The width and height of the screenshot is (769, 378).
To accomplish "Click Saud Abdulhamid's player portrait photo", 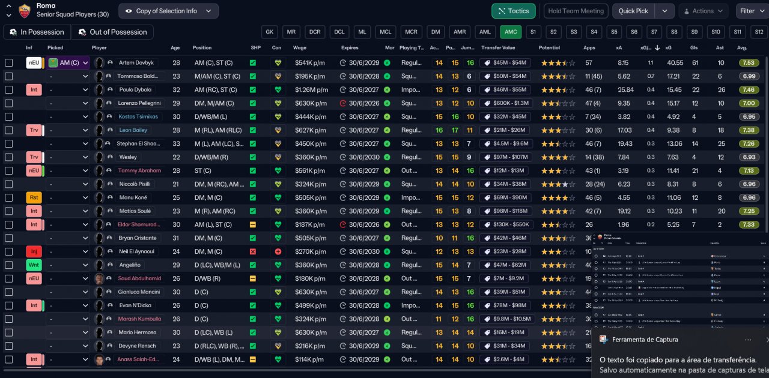I will tap(99, 279).
